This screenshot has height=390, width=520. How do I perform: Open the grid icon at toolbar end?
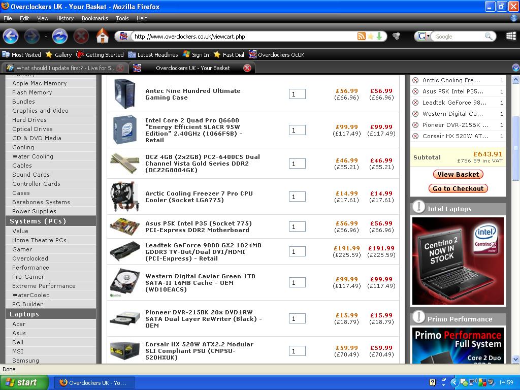(x=511, y=36)
